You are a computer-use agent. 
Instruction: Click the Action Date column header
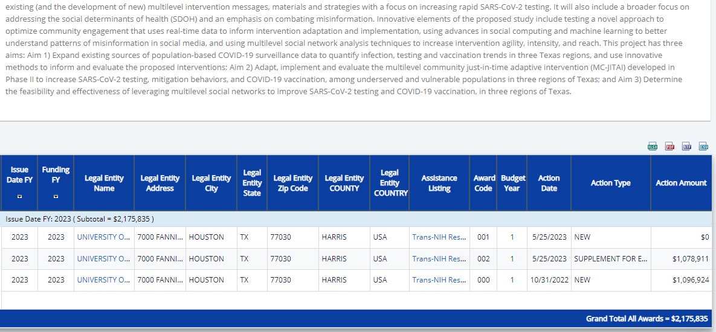pyautogui.click(x=549, y=183)
